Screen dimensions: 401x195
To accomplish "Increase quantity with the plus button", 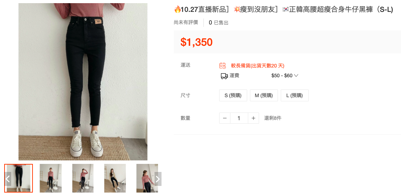I will pyautogui.click(x=253, y=118).
